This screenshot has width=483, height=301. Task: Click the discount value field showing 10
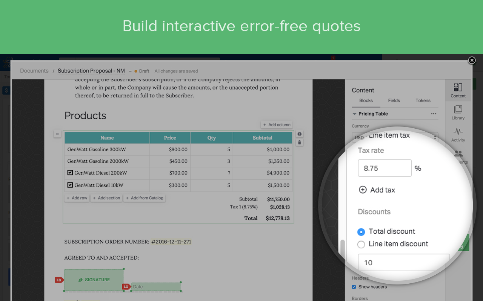(x=404, y=262)
